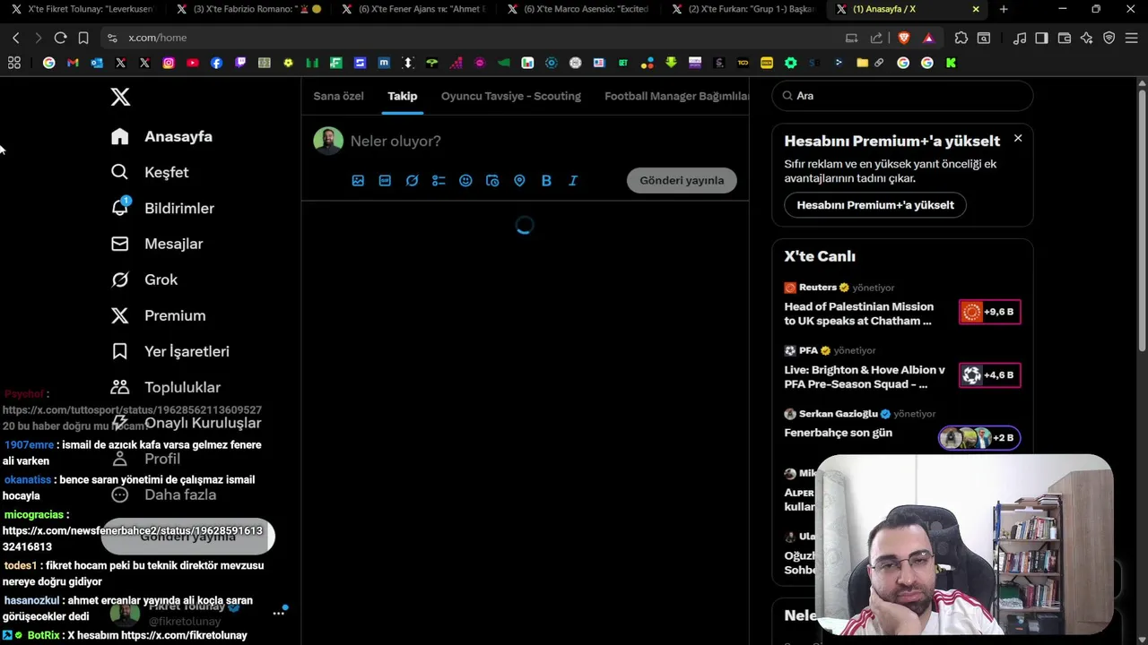Switch to Sana özel tab
Image resolution: width=1148 pixels, height=645 pixels.
click(x=338, y=96)
